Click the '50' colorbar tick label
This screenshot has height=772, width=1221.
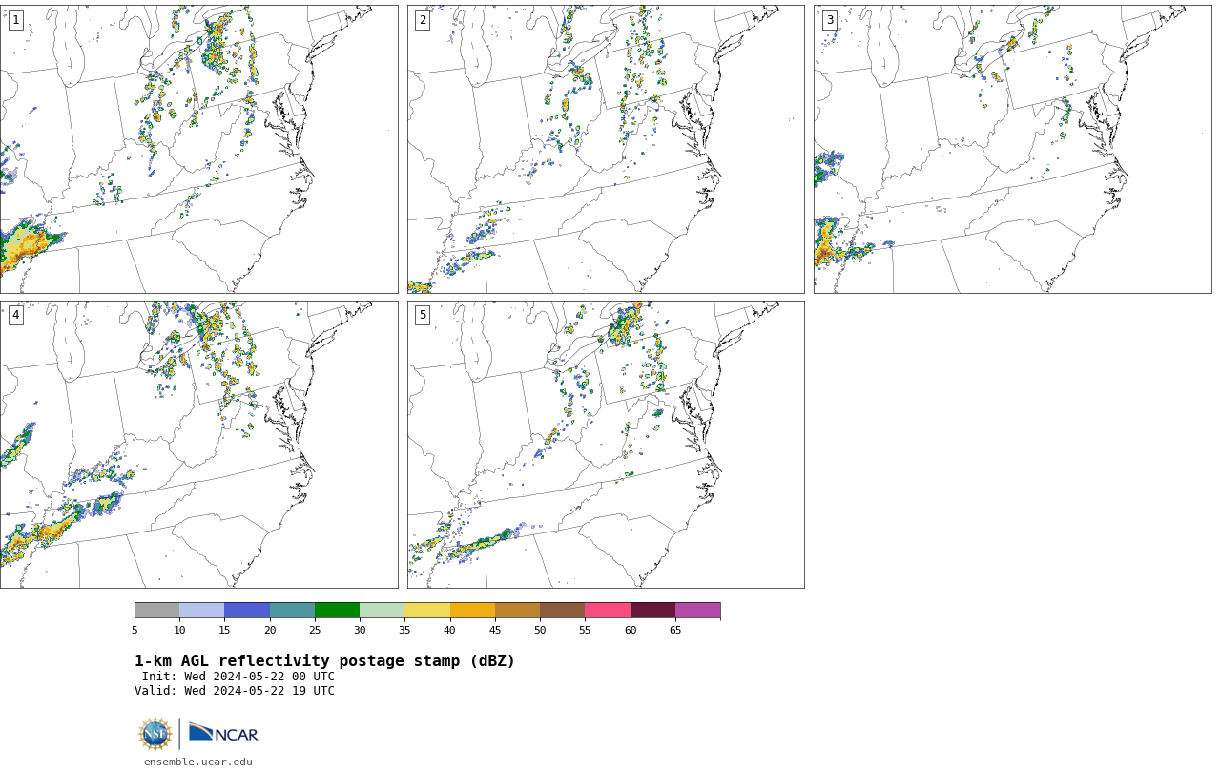click(x=540, y=630)
